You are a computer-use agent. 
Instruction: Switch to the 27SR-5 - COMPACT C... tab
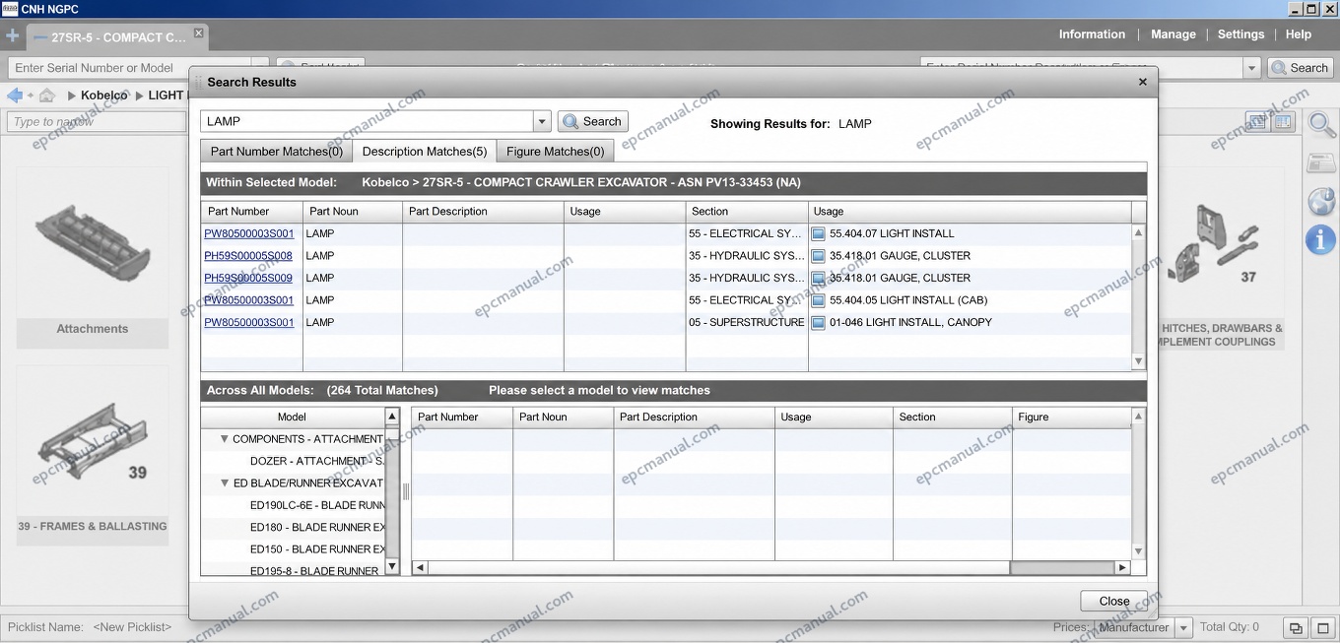[x=118, y=37]
